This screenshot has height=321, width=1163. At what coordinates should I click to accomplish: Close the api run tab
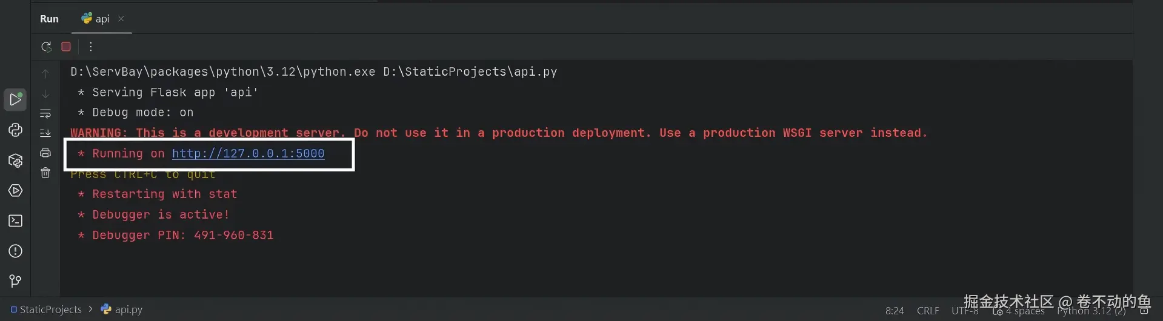click(x=121, y=19)
